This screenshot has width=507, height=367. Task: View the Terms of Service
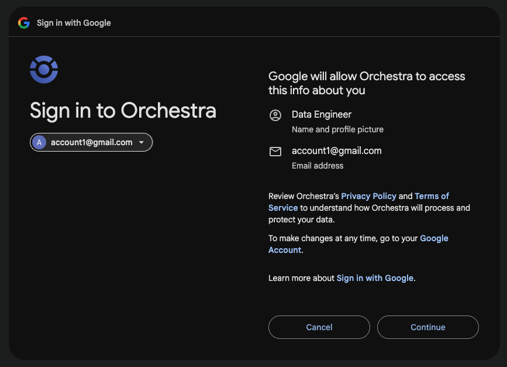[x=432, y=196]
